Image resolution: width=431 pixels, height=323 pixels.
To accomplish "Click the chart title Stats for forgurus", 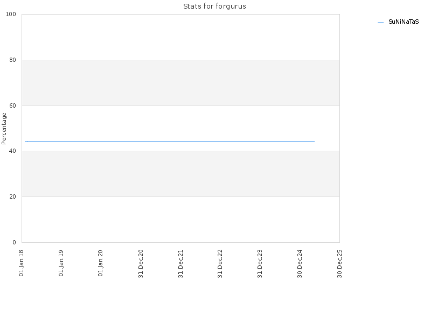I will (214, 6).
